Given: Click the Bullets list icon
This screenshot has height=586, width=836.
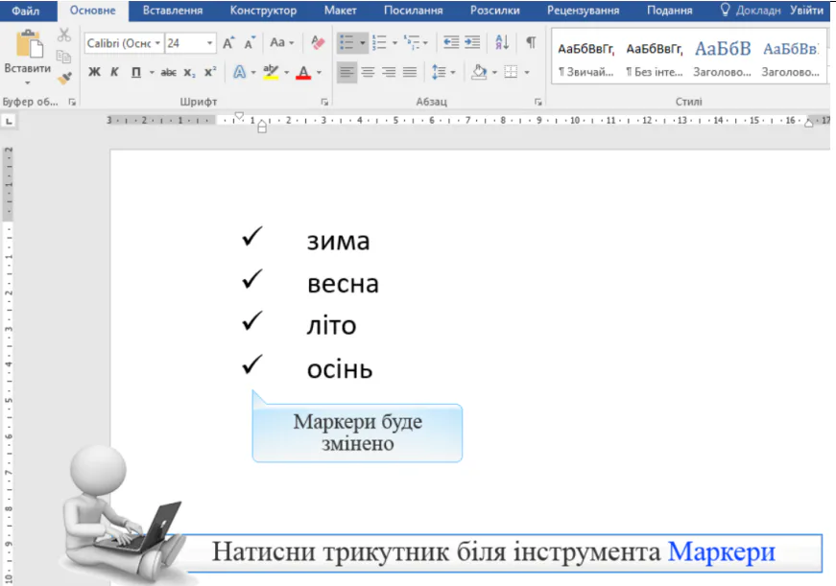Looking at the screenshot, I should point(346,43).
